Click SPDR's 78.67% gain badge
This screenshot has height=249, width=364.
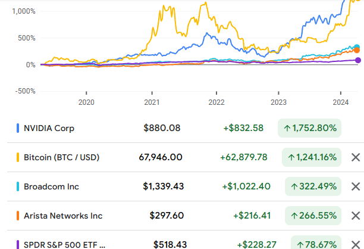(316, 243)
